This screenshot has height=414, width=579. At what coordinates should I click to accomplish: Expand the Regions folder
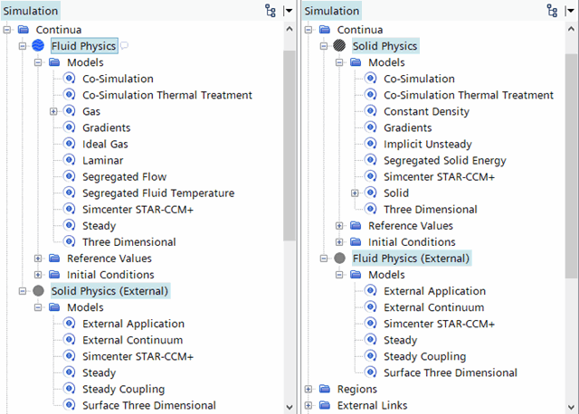pos(309,390)
